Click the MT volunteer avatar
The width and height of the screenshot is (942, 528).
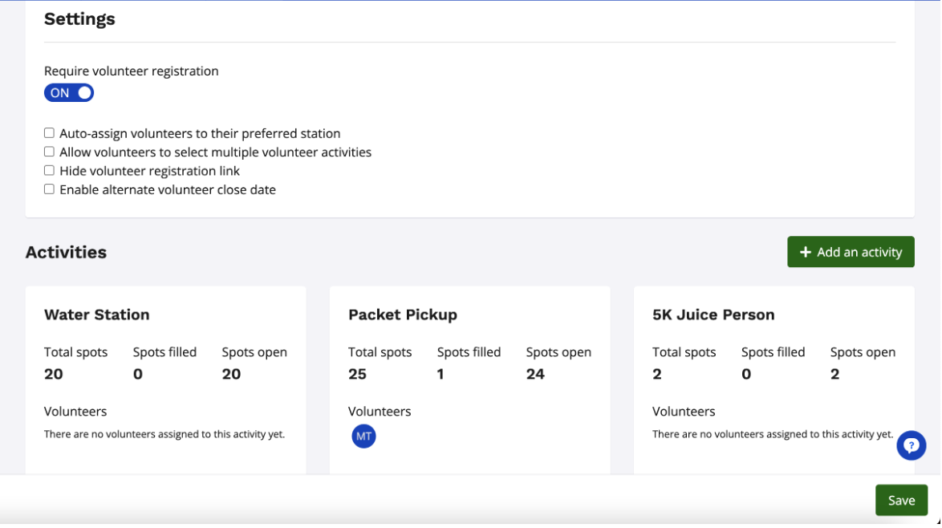coord(363,437)
